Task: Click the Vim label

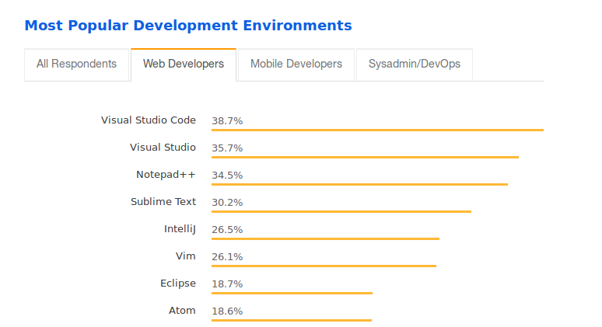Action: point(185,256)
